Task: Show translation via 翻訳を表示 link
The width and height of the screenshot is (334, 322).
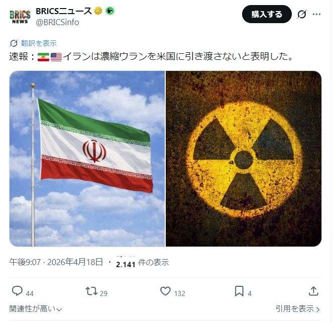Action: pos(39,43)
